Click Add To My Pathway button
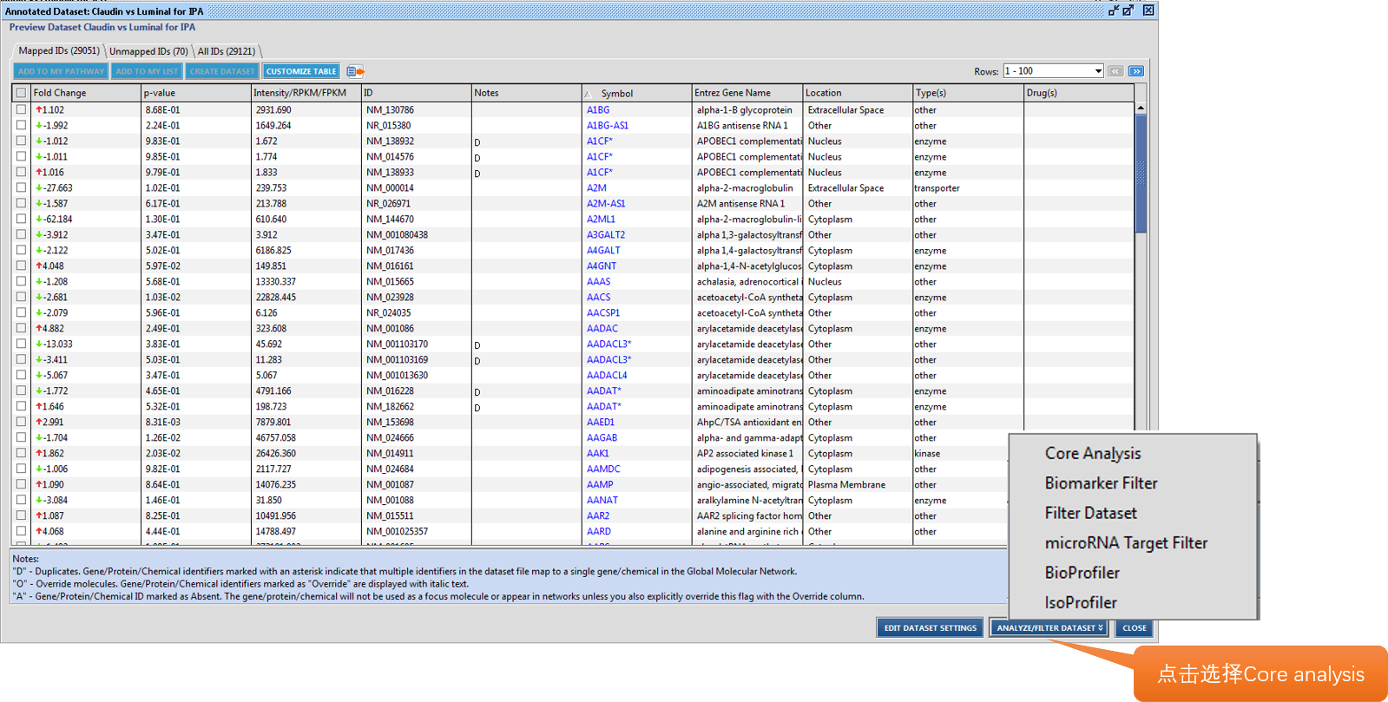The image size is (1388, 702). (x=61, y=71)
